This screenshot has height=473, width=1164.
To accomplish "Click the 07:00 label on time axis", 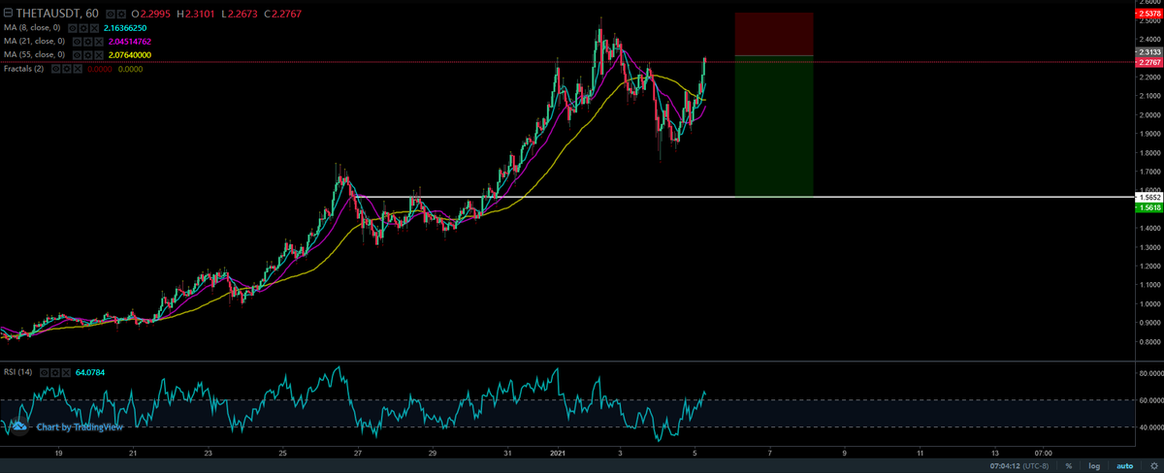I will (1043, 452).
